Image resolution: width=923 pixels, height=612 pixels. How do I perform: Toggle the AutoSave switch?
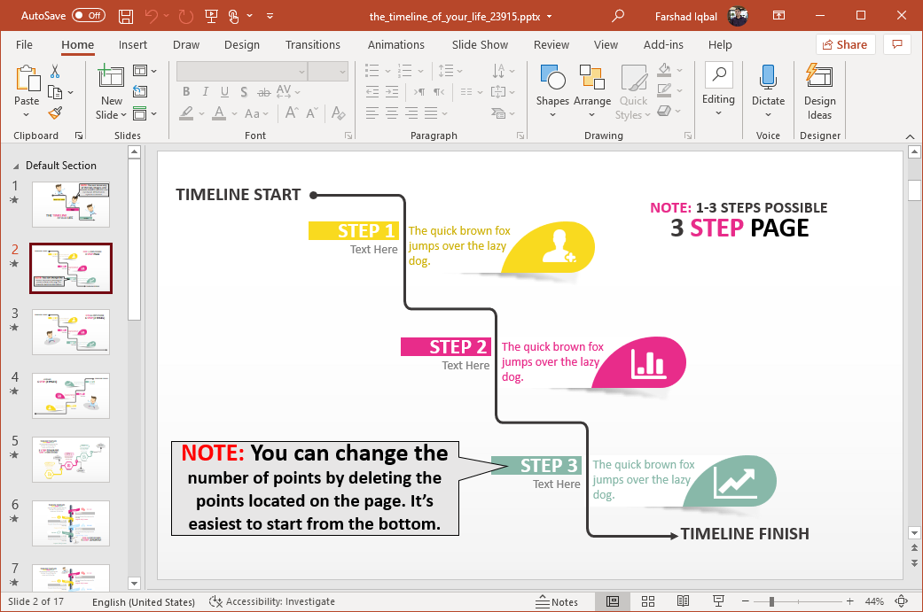(89, 16)
